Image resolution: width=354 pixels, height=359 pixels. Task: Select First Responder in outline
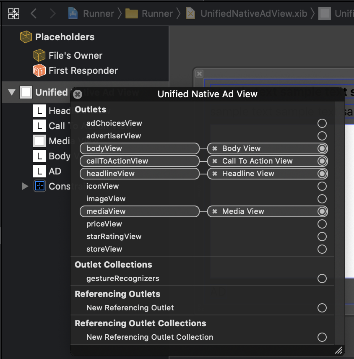coord(83,70)
